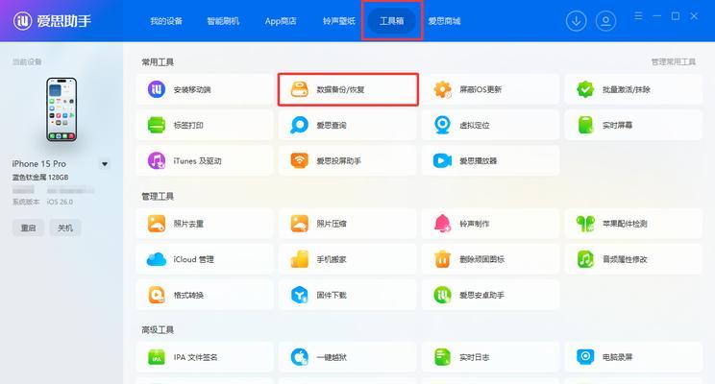Open the 固件下载 icon
This screenshot has height=384, width=715.
(x=300, y=295)
